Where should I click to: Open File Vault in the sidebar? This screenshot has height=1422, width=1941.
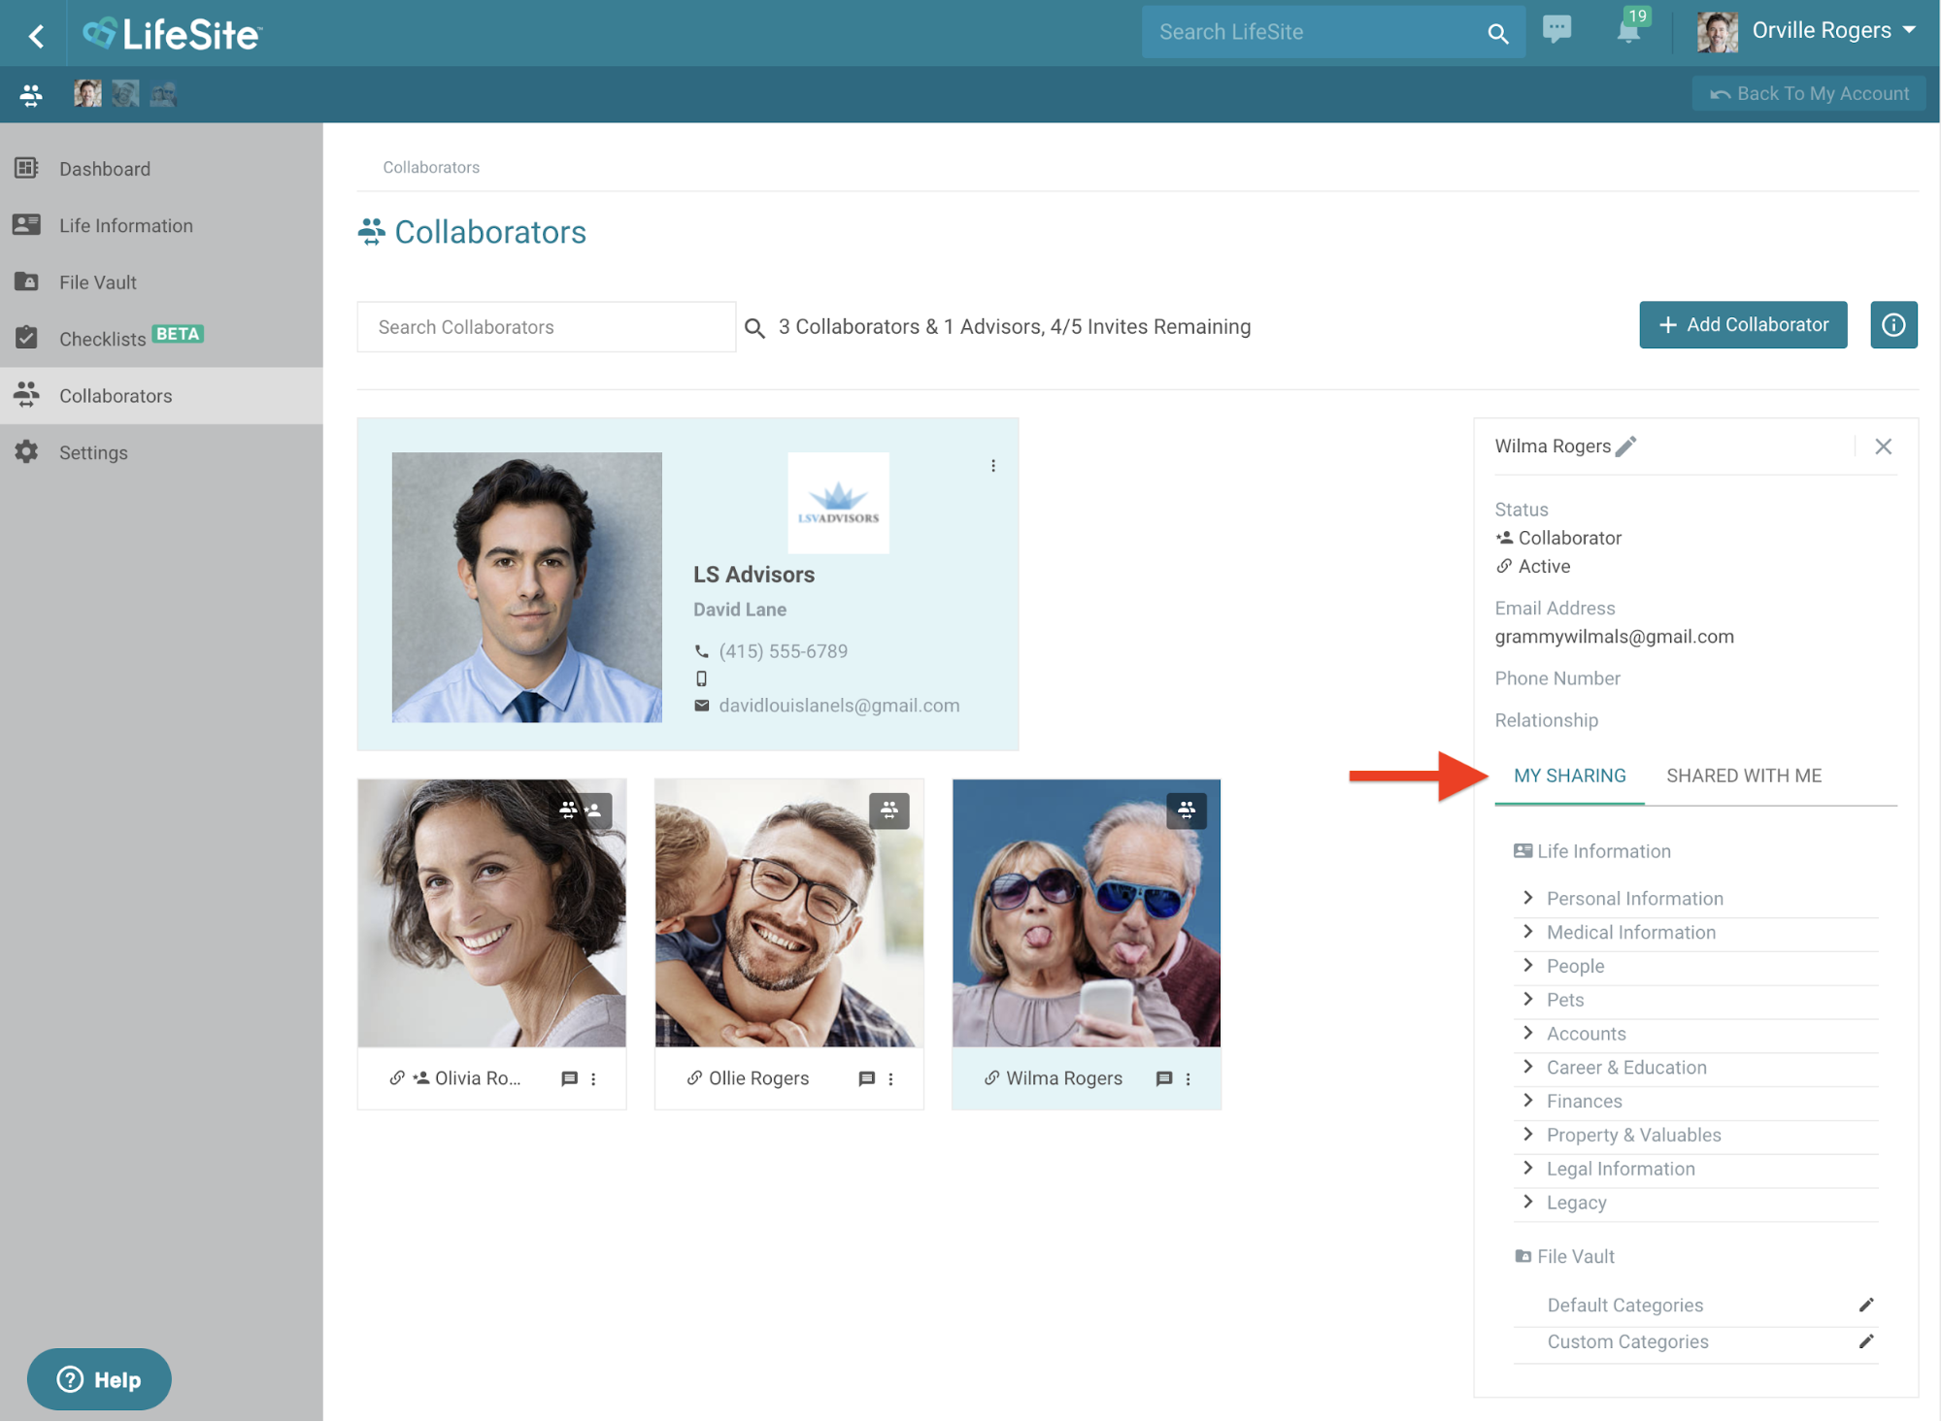[161, 282]
